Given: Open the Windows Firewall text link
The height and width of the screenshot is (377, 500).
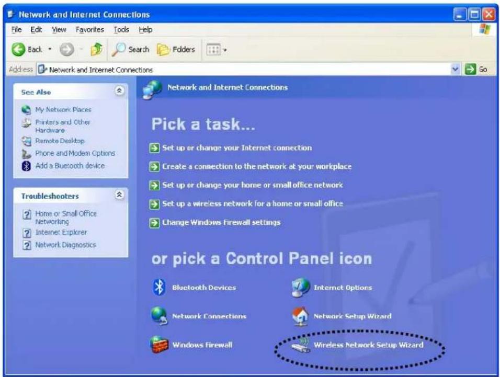Looking at the screenshot, I should tap(202, 345).
